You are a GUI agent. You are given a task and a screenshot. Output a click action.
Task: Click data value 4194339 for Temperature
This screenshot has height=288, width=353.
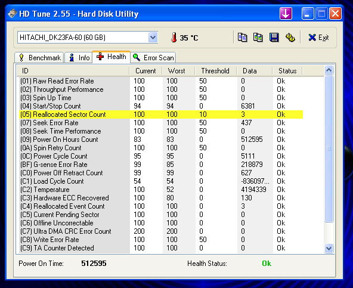point(253,190)
